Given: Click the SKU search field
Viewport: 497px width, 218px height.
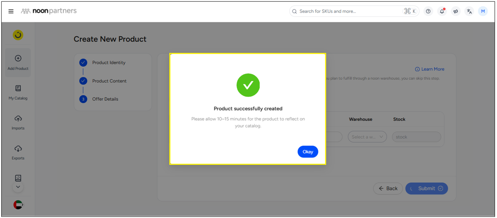Looking at the screenshot, I should click(350, 11).
